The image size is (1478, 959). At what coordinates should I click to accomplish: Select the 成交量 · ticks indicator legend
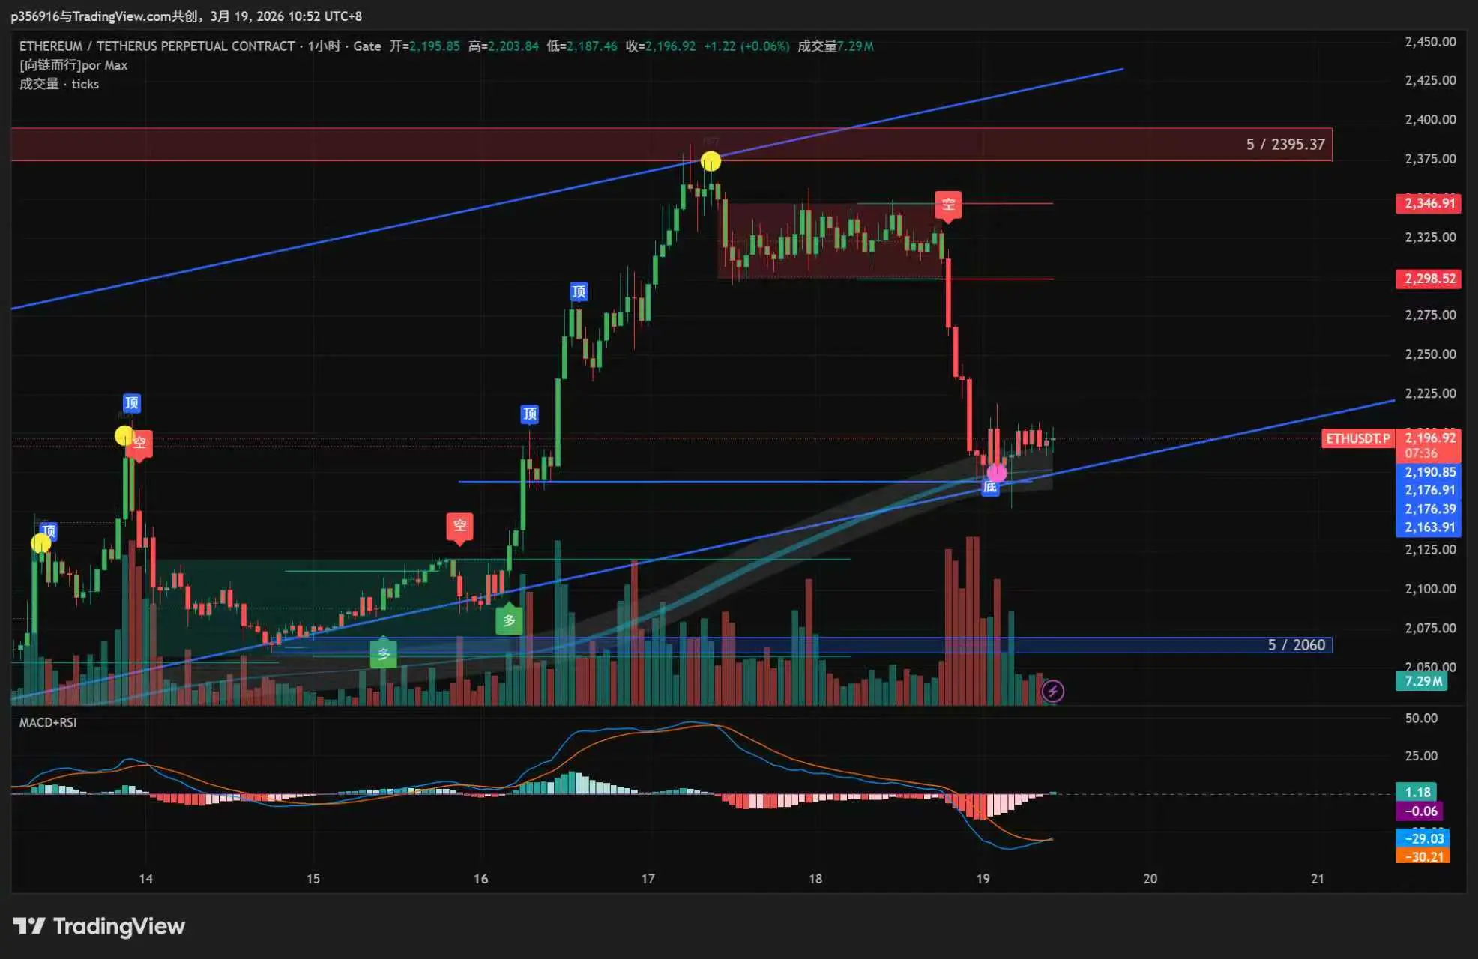tap(59, 84)
